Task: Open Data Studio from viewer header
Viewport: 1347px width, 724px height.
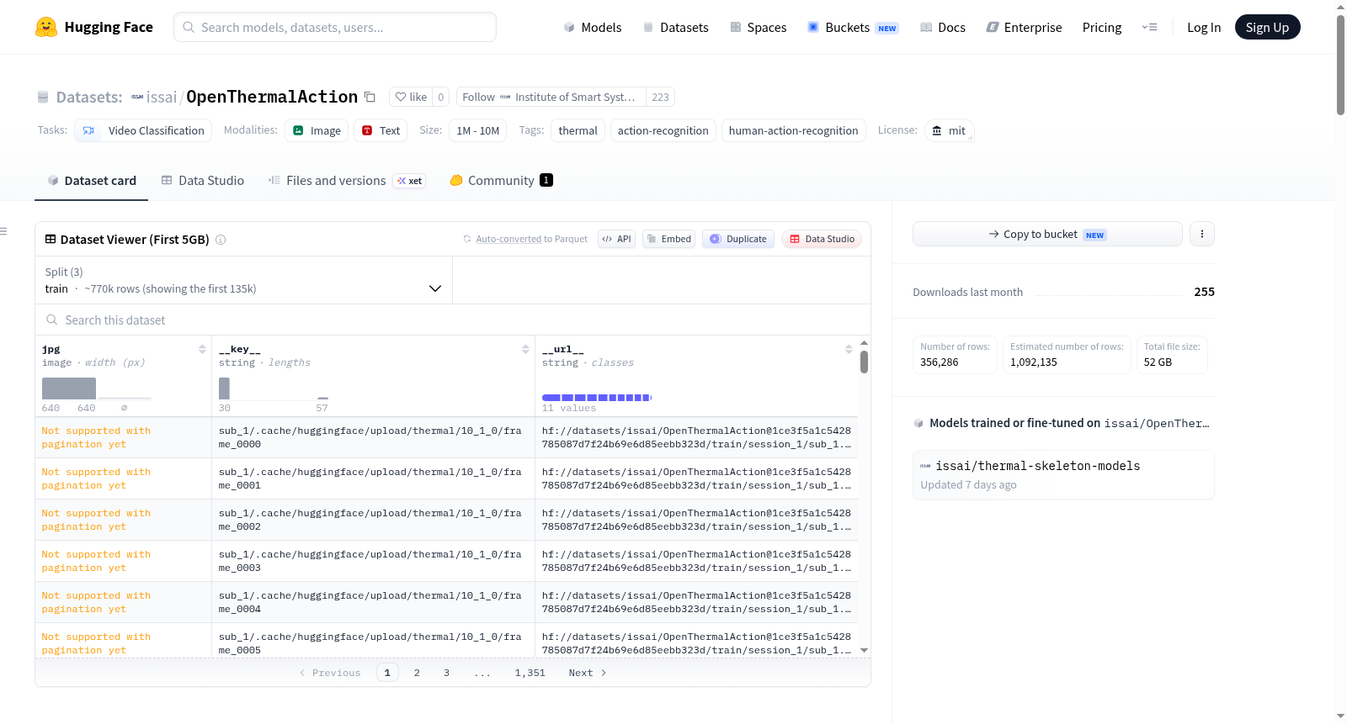Action: point(822,239)
